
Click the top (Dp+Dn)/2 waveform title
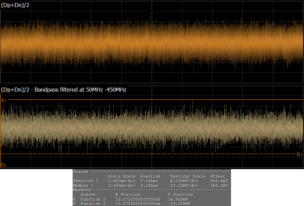tap(15, 5)
